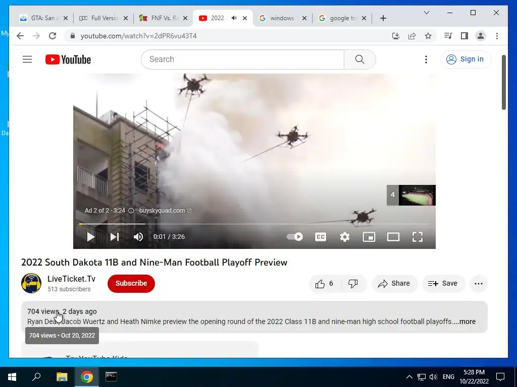Click the page vertical scrollbar
517x387 pixels.
point(504,82)
